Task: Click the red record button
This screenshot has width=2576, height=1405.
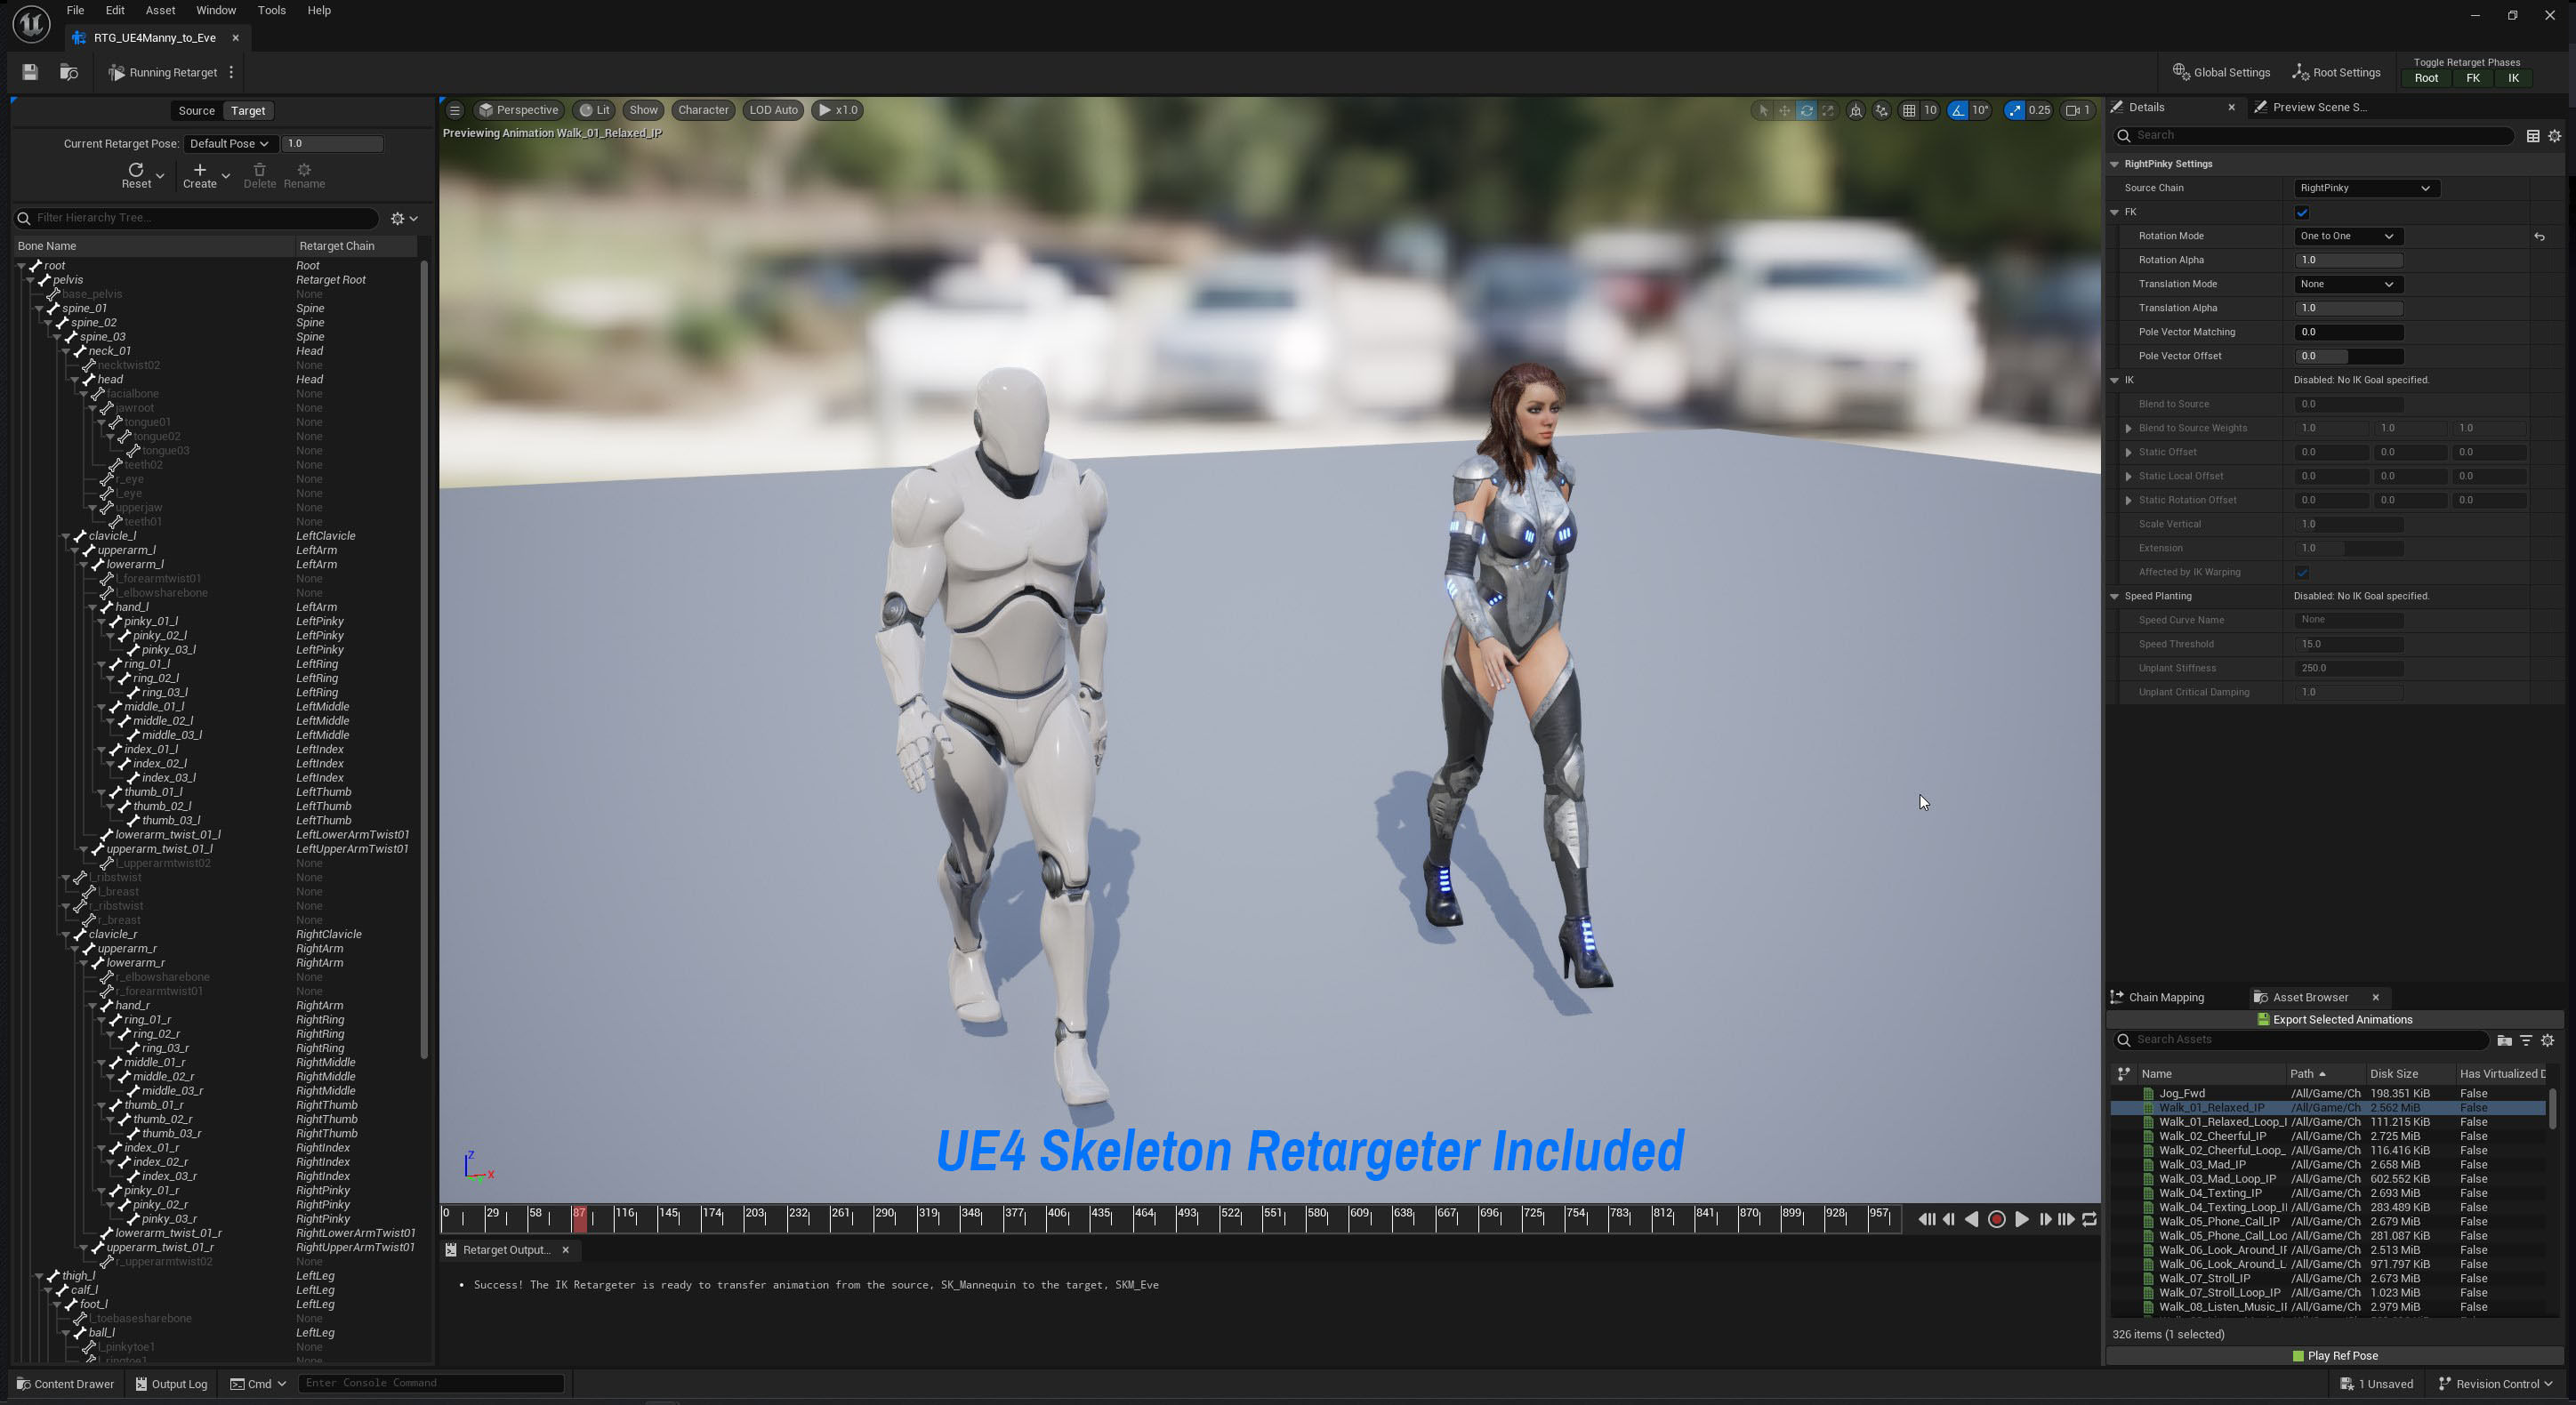Action: (x=1997, y=1219)
